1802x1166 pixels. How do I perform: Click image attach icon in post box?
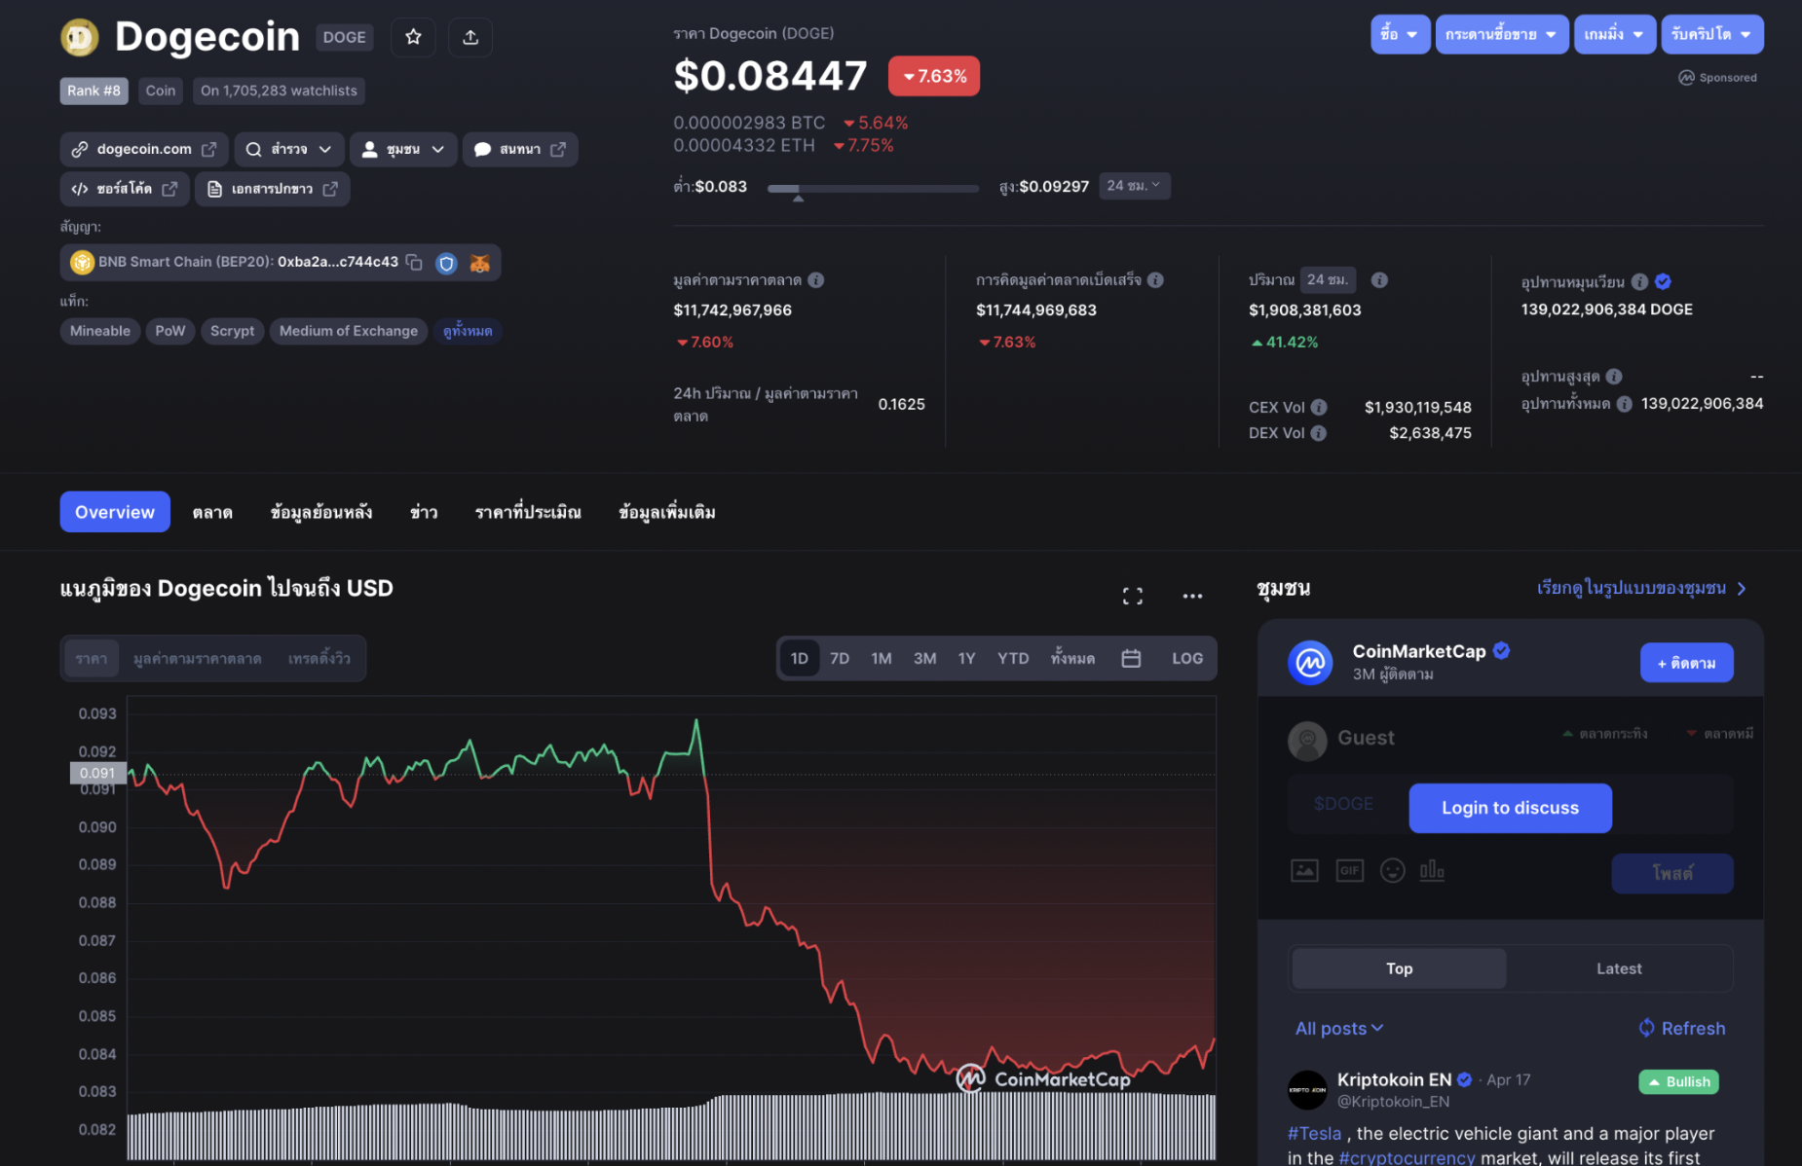(x=1304, y=870)
